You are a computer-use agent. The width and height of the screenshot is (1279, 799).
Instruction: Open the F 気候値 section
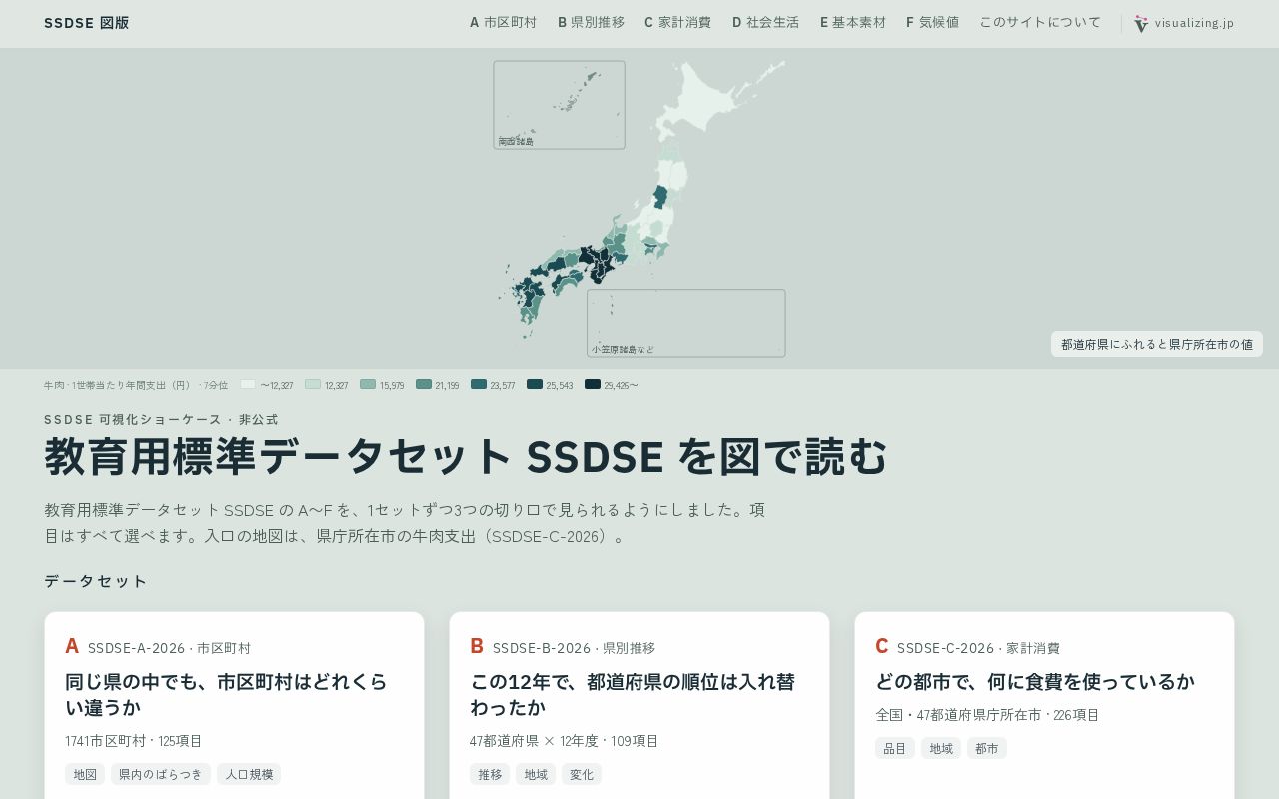[933, 22]
